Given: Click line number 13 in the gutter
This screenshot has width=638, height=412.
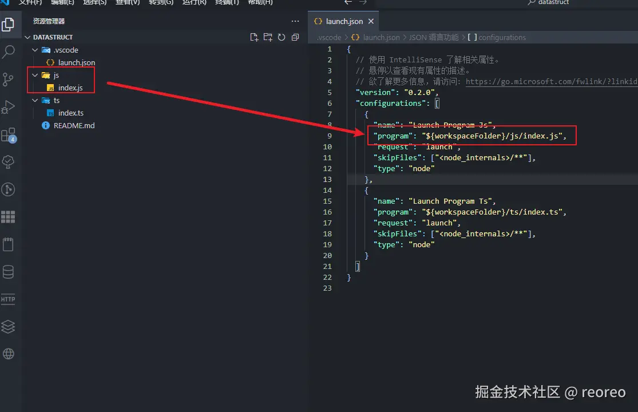Looking at the screenshot, I should (327, 179).
